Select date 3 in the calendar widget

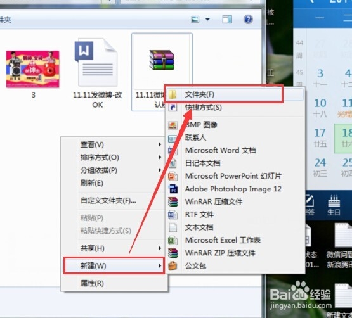coord(320,78)
